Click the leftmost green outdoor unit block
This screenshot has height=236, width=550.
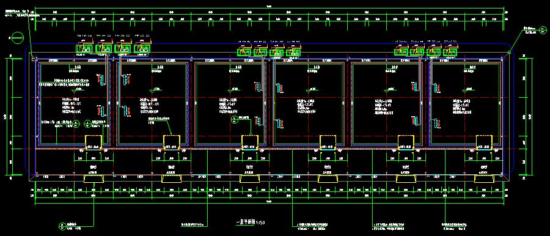84,49
